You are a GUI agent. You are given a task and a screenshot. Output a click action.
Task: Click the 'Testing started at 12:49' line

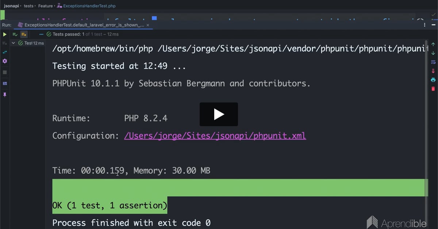tap(119, 66)
